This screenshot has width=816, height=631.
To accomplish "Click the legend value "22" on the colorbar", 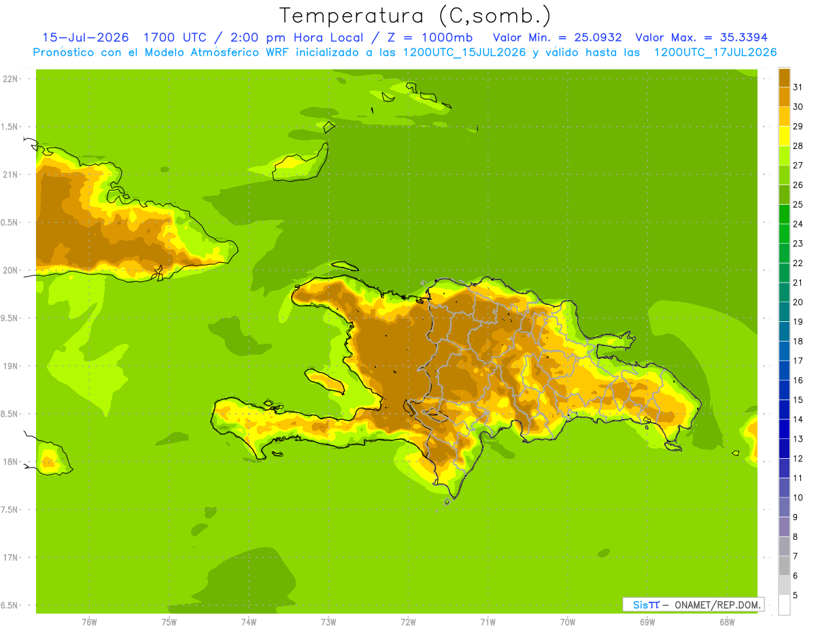I will [798, 263].
